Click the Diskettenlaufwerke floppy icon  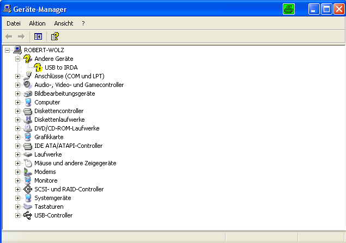[28, 120]
